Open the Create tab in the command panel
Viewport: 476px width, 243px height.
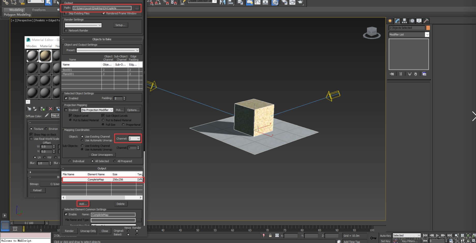click(390, 21)
